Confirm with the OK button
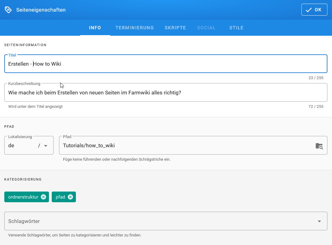Image resolution: width=332 pixels, height=245 pixels. pos(314,10)
